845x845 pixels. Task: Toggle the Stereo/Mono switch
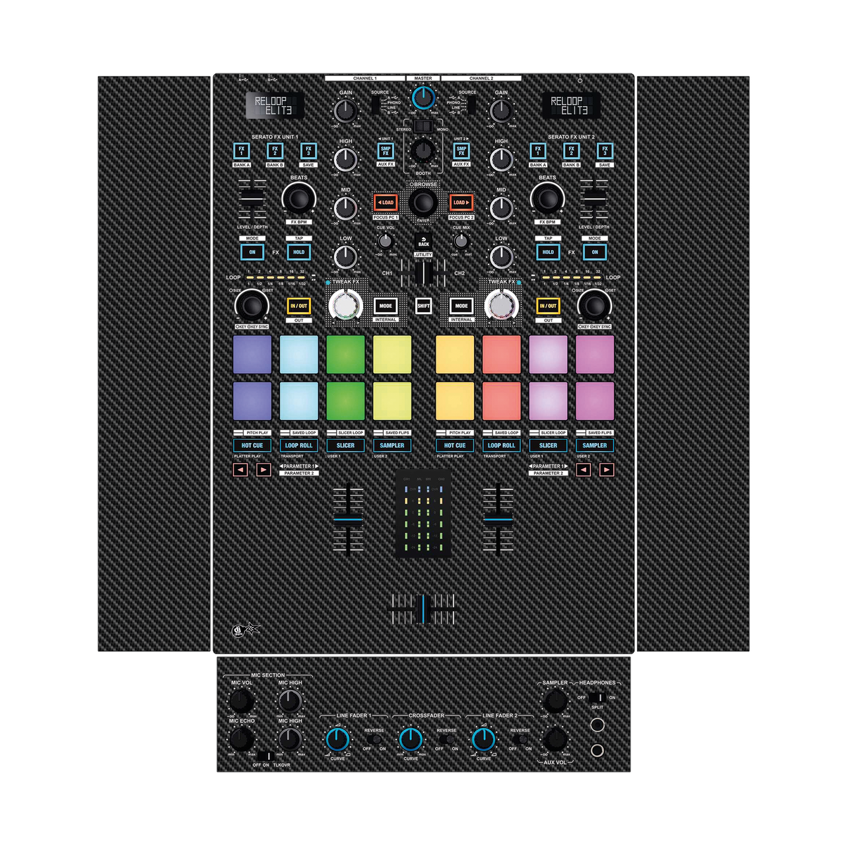[x=423, y=126]
